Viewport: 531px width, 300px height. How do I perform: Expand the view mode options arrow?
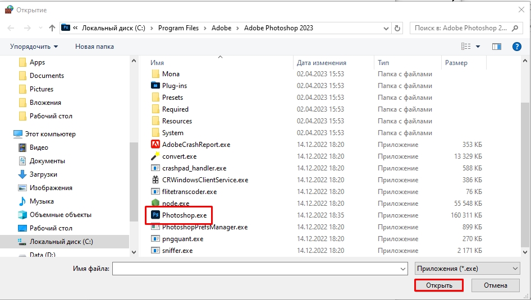(478, 47)
